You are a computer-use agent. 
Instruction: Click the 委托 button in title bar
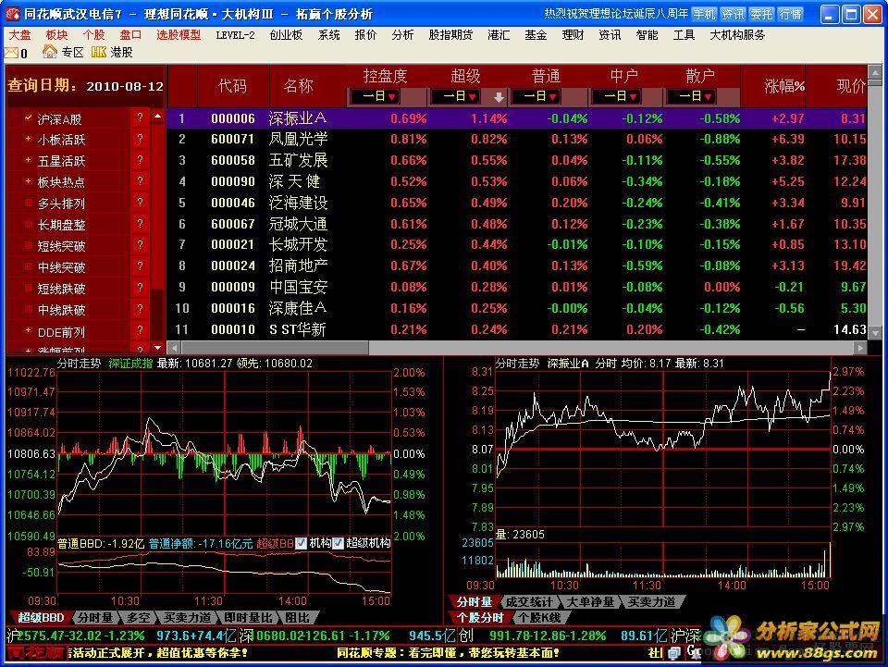coord(761,14)
